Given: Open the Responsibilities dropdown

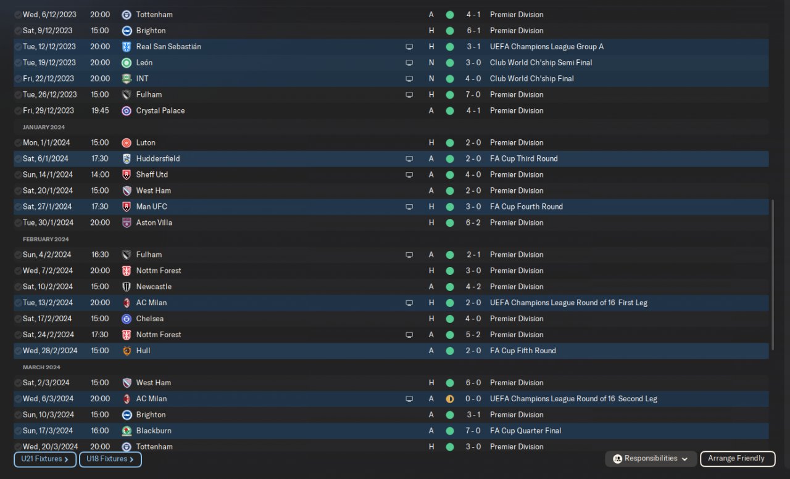Looking at the screenshot, I should tap(651, 459).
